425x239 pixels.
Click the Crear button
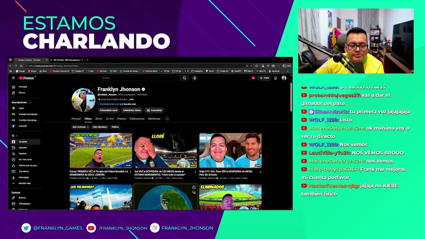(x=265, y=78)
